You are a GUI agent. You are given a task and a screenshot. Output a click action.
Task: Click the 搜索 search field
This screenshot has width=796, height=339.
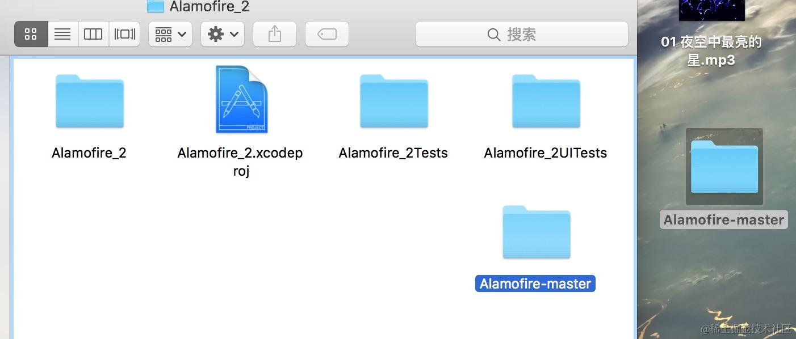pyautogui.click(x=522, y=34)
